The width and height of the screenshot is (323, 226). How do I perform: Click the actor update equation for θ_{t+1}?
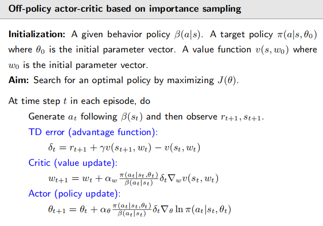click(x=140, y=210)
